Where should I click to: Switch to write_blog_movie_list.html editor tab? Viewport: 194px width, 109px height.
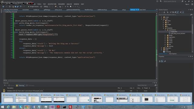point(11,10)
